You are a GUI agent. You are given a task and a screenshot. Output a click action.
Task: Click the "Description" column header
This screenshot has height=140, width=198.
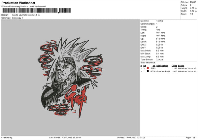click(x=162, y=66)
